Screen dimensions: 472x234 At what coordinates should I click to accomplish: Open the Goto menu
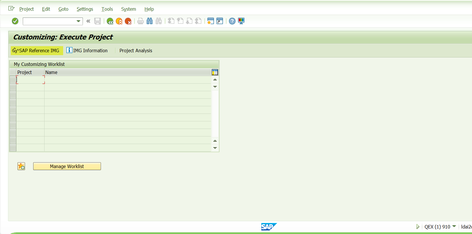pos(63,9)
